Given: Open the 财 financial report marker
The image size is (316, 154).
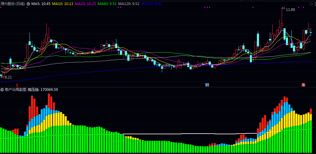Looking at the screenshot, I should coord(207,85).
